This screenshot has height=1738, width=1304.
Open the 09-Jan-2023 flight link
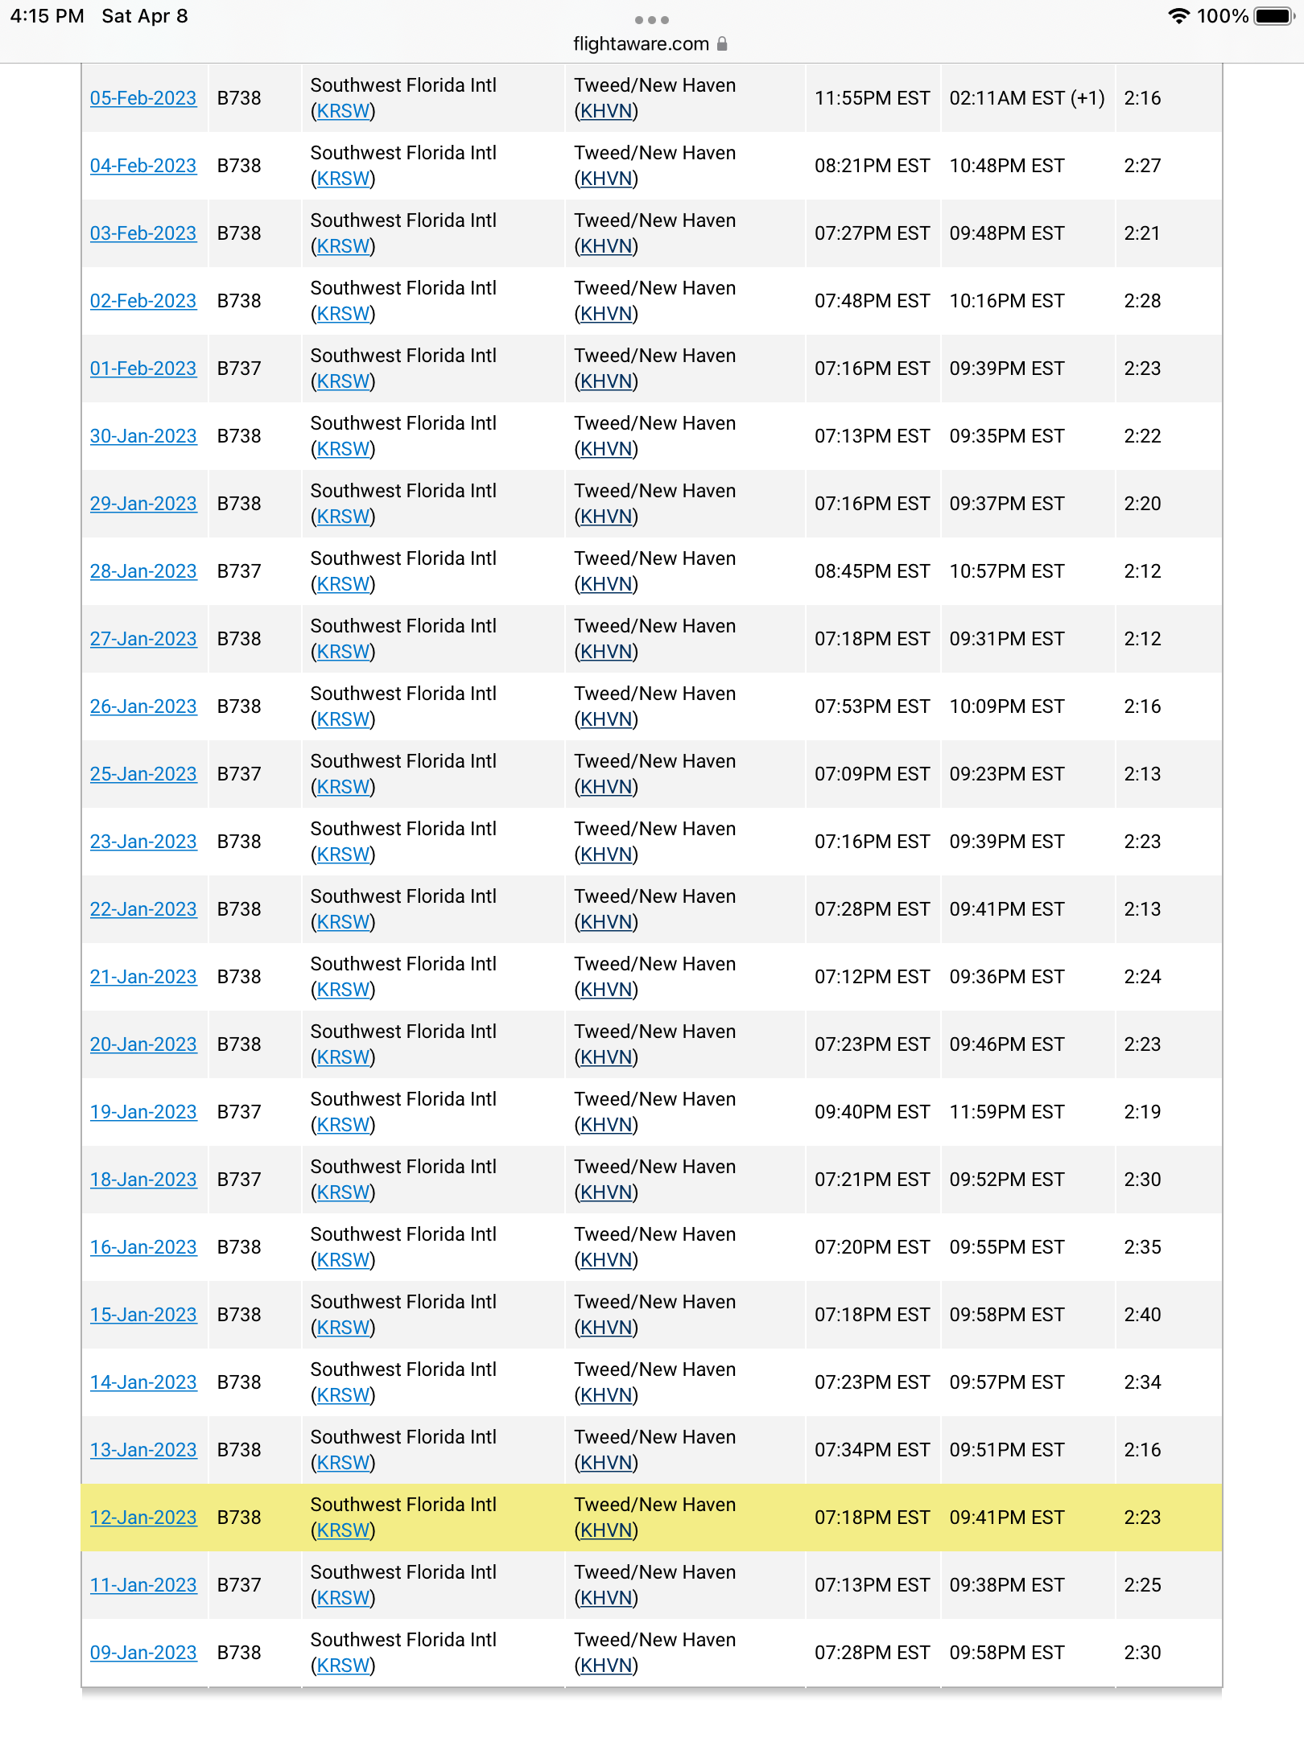tap(143, 1653)
